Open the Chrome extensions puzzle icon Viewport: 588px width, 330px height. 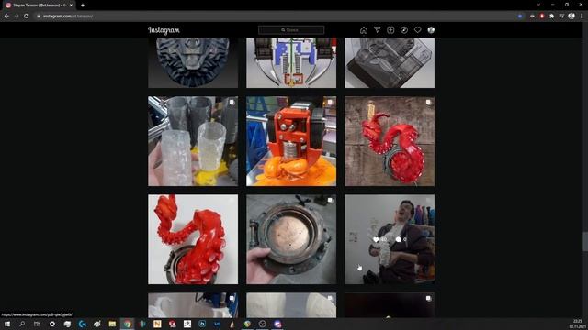point(551,16)
